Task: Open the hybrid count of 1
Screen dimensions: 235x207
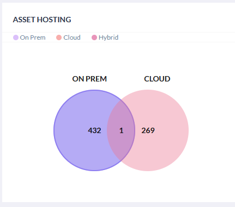Action: click(x=122, y=130)
